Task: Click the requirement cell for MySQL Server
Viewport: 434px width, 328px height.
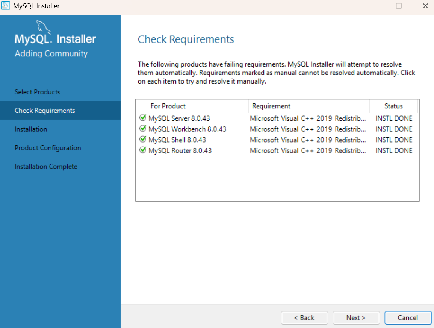Action: (308, 118)
